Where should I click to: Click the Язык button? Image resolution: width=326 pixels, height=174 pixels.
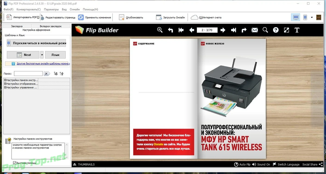pyautogui.click(x=55, y=55)
